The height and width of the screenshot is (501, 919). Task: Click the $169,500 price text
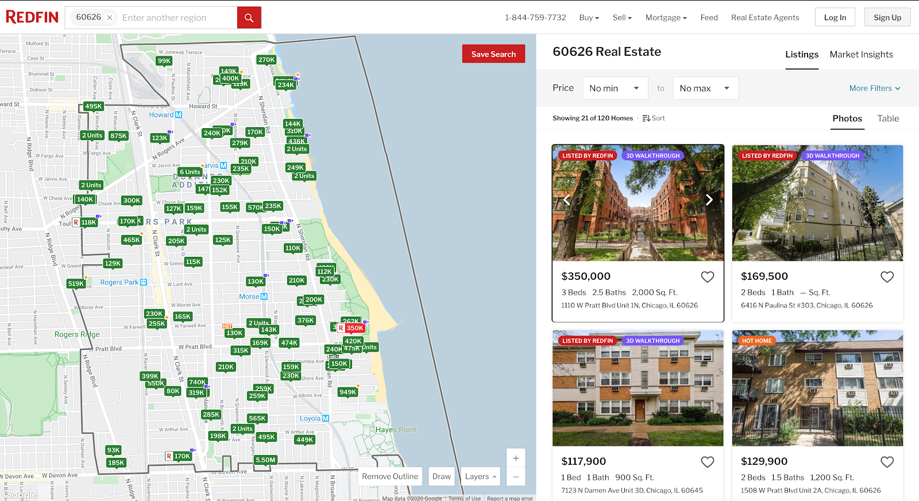(x=764, y=276)
